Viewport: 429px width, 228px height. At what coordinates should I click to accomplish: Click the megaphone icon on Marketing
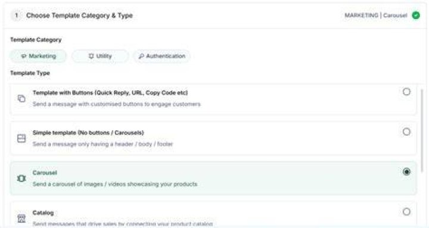coord(24,56)
